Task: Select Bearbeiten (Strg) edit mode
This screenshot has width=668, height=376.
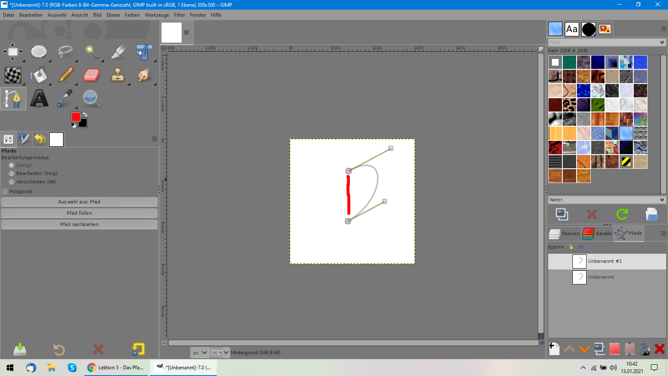Action: tap(12, 174)
